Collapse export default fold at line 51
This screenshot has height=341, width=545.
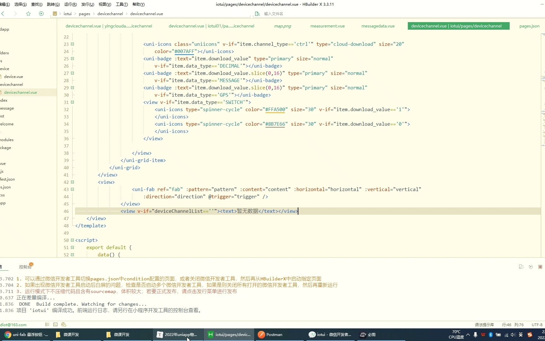[72, 248]
